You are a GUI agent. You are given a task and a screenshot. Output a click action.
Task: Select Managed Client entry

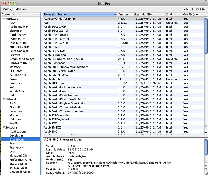[x=20, y=156]
